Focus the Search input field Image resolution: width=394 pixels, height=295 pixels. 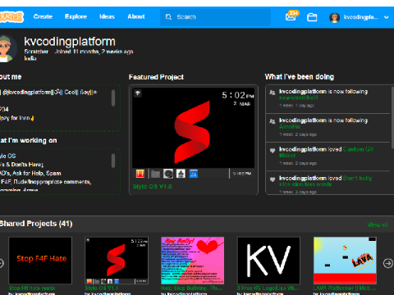(x=215, y=17)
